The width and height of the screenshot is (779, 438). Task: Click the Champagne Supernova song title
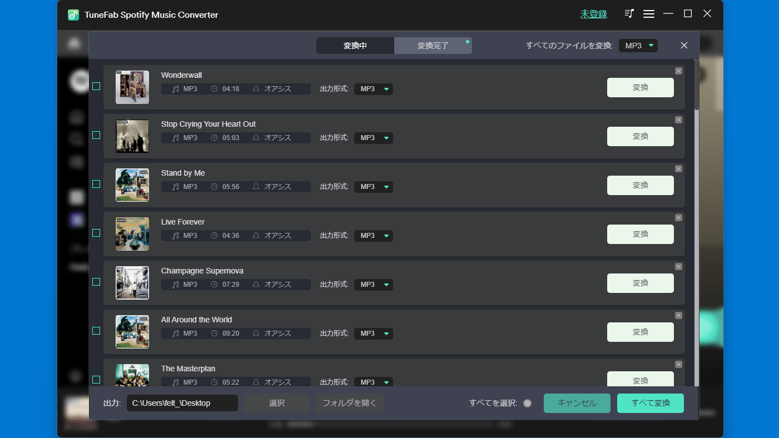tap(202, 271)
